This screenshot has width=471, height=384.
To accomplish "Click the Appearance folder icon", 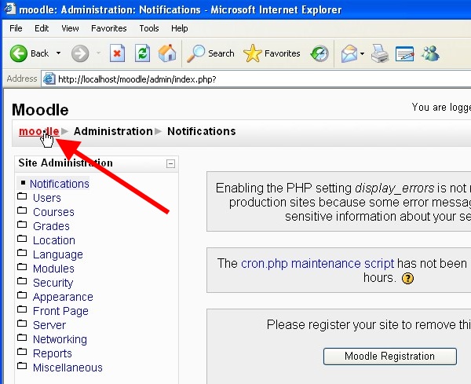I will point(22,294).
